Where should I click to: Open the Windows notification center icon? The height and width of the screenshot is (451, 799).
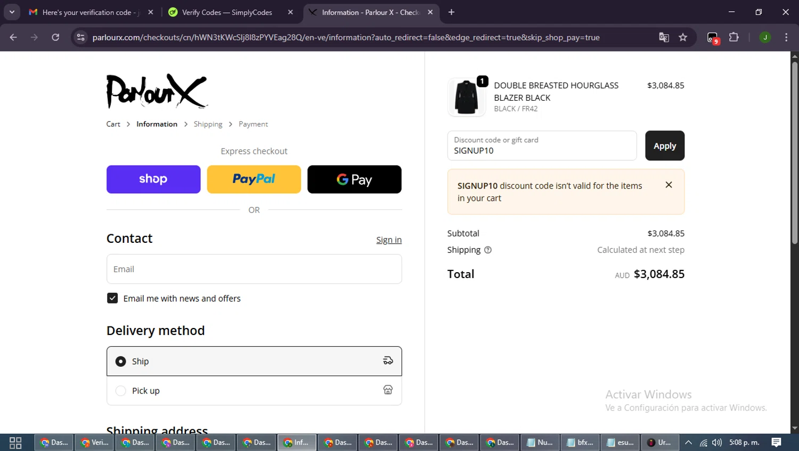(777, 442)
